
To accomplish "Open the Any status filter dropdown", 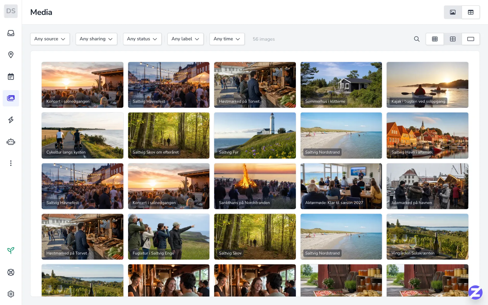I will click(x=142, y=39).
